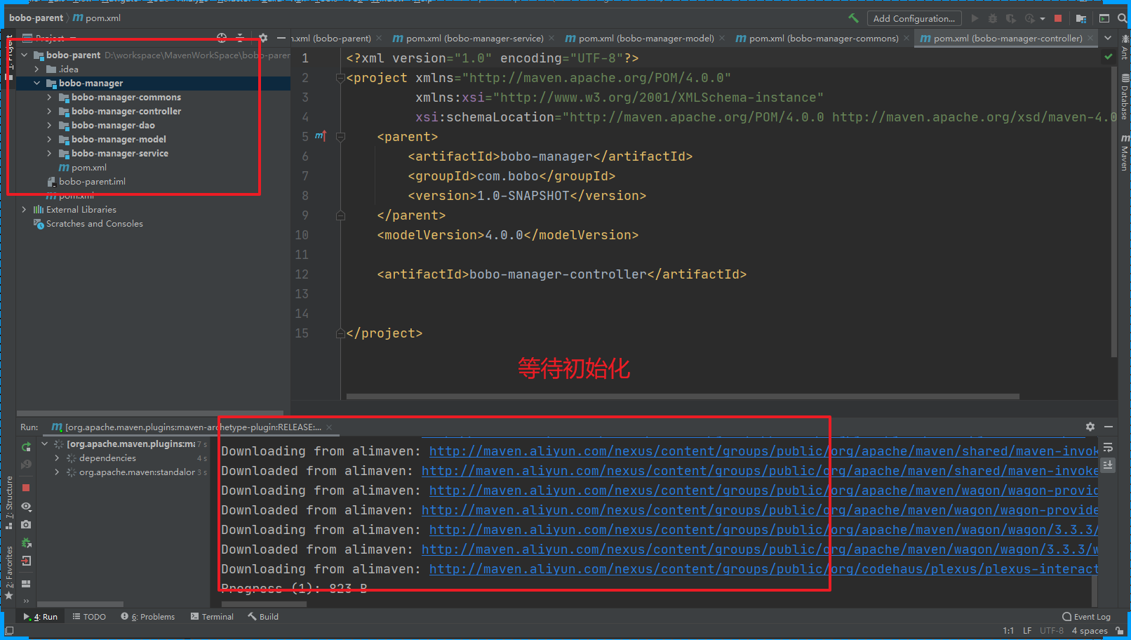Screen dimensions: 1131x640
Task: Open the Project Structure icon
Action: [1081, 18]
